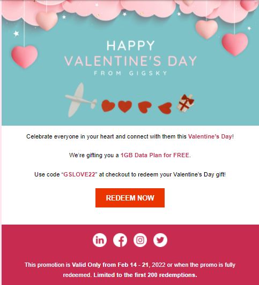Click the red heart nearest the gift box
Viewport: 259px width, 285px height.
(x=166, y=108)
